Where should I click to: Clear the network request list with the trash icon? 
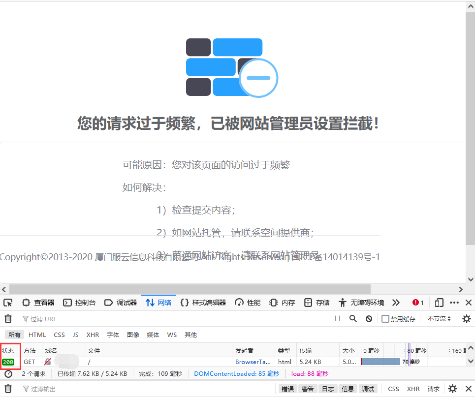click(x=8, y=319)
